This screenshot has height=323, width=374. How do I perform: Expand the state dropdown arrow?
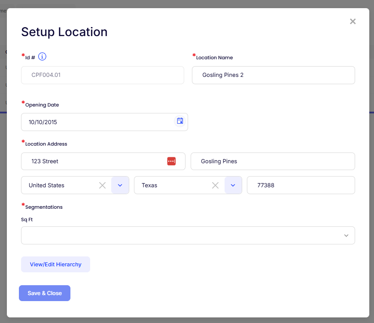point(233,185)
